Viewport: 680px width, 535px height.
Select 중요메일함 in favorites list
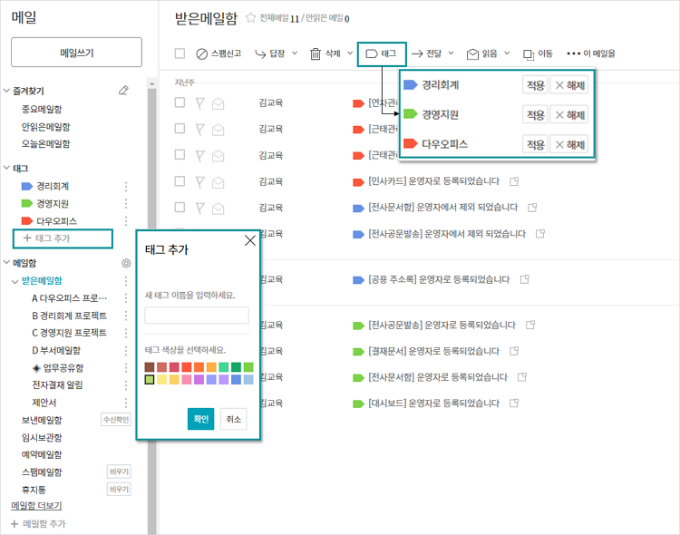click(42, 110)
